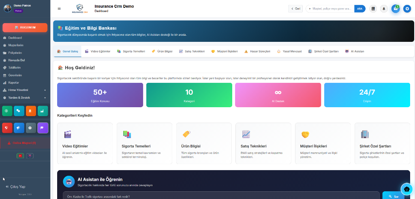Image resolution: width=415 pixels, height=199 pixels.
Task: Click the BUGÜNÜM button
Action: pos(25,28)
